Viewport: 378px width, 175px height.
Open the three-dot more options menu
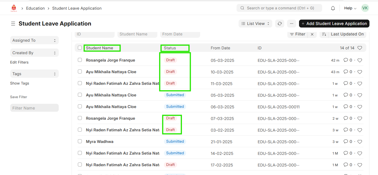coord(291,24)
